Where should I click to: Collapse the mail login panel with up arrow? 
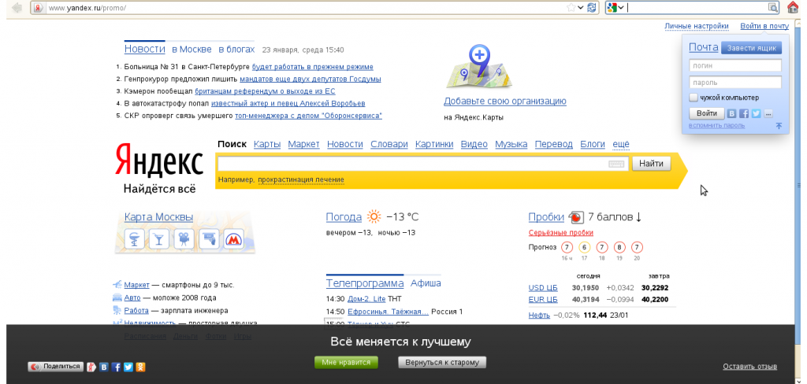779,125
